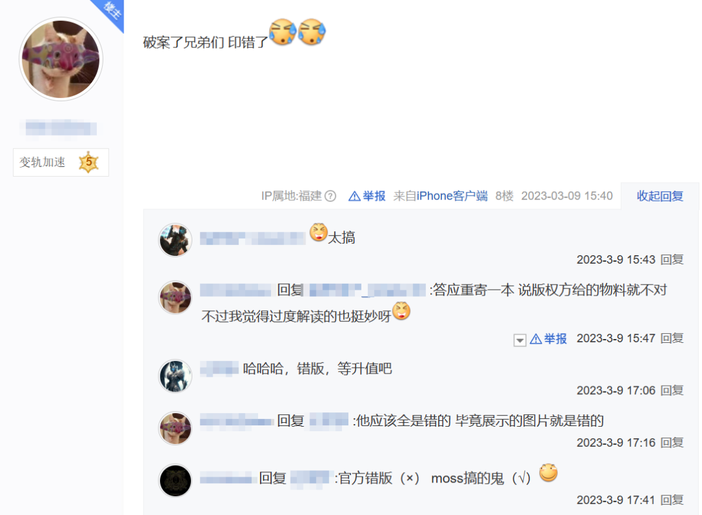This screenshot has width=702, height=515.
Task: Click the dark avatar of the moss搞的鬼 commenter
Action: (175, 481)
